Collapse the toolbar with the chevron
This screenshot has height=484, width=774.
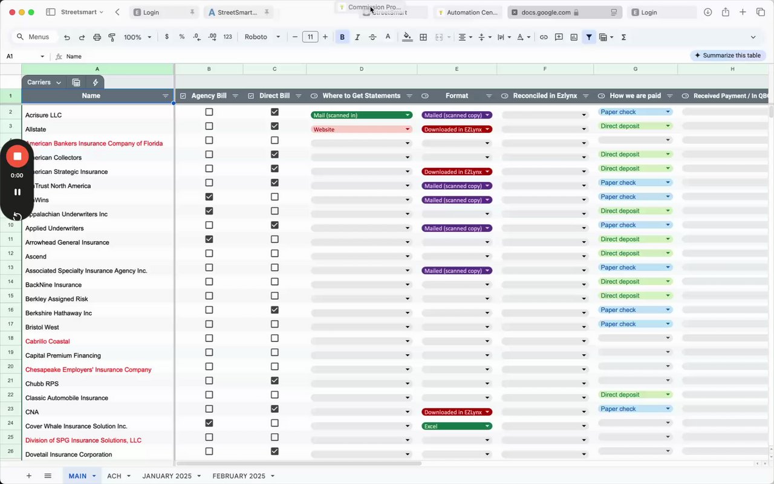coord(753,37)
